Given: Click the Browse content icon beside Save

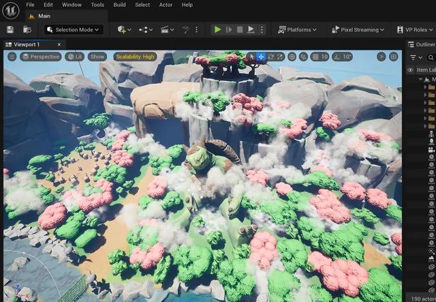Looking at the screenshot, I should point(27,29).
